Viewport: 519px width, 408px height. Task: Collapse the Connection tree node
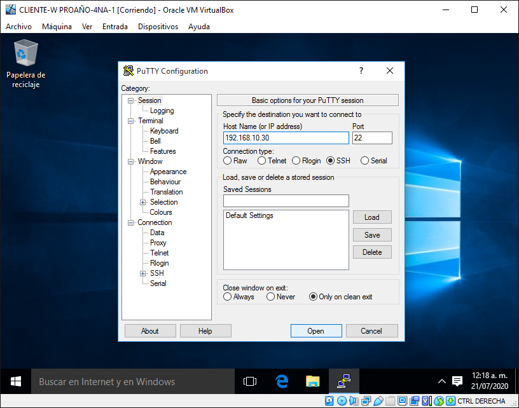pyautogui.click(x=131, y=222)
